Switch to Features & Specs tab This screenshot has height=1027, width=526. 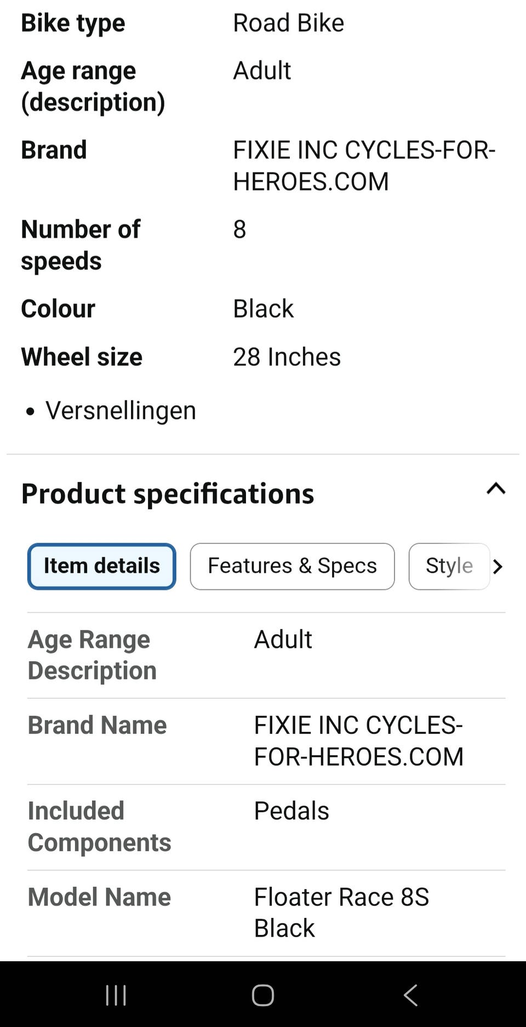click(292, 566)
